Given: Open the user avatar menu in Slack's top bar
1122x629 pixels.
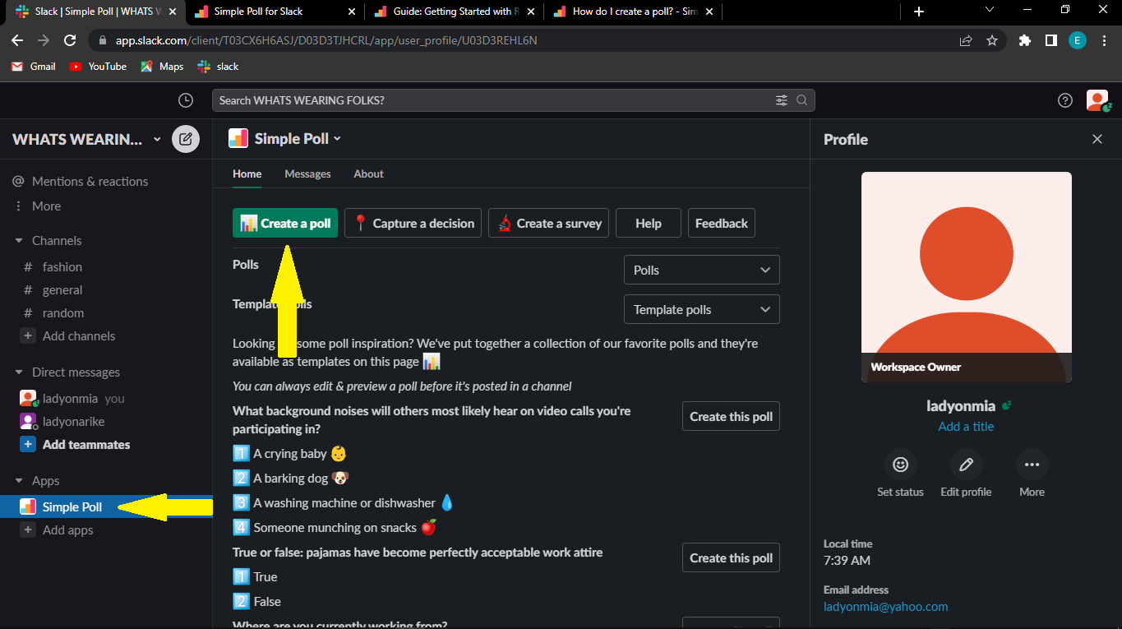Looking at the screenshot, I should coord(1097,100).
